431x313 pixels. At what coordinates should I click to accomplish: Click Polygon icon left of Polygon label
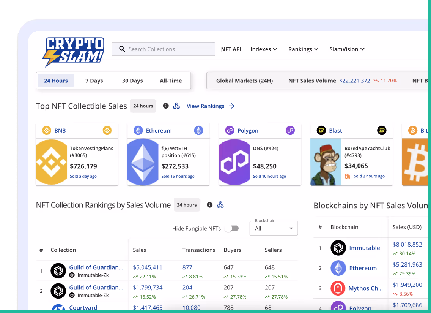point(230,130)
